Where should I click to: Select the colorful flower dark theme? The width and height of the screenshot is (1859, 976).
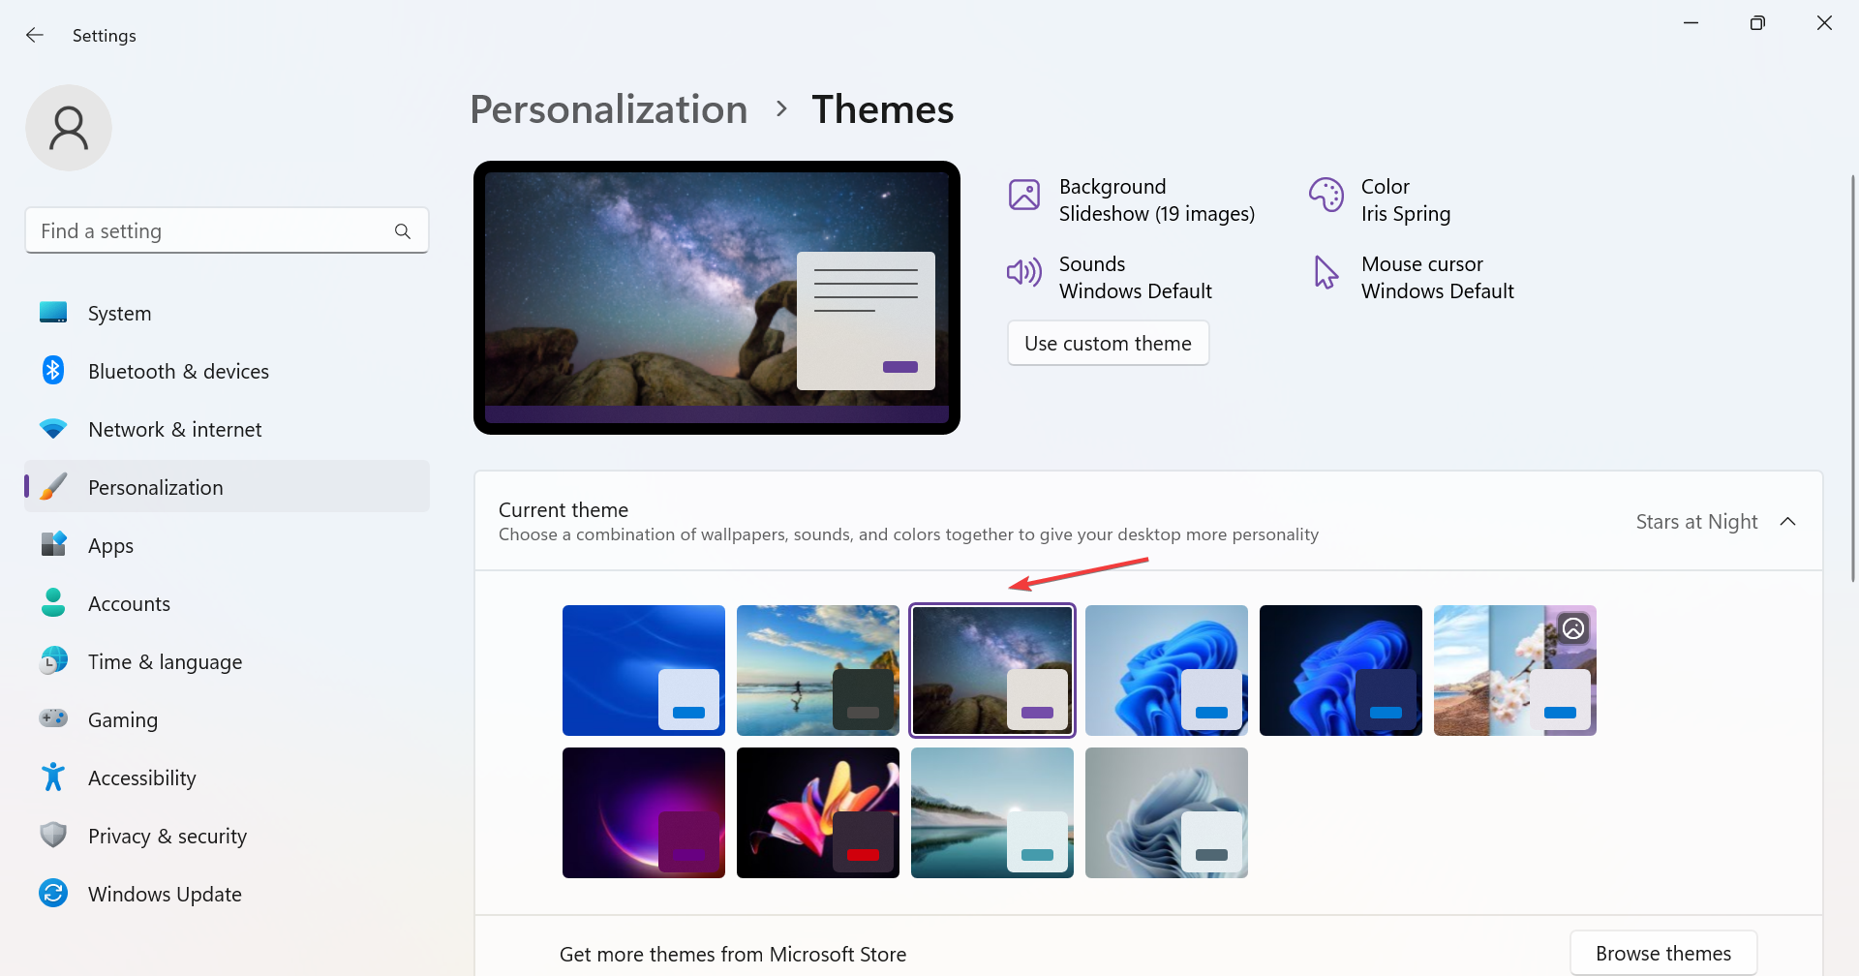(x=818, y=812)
